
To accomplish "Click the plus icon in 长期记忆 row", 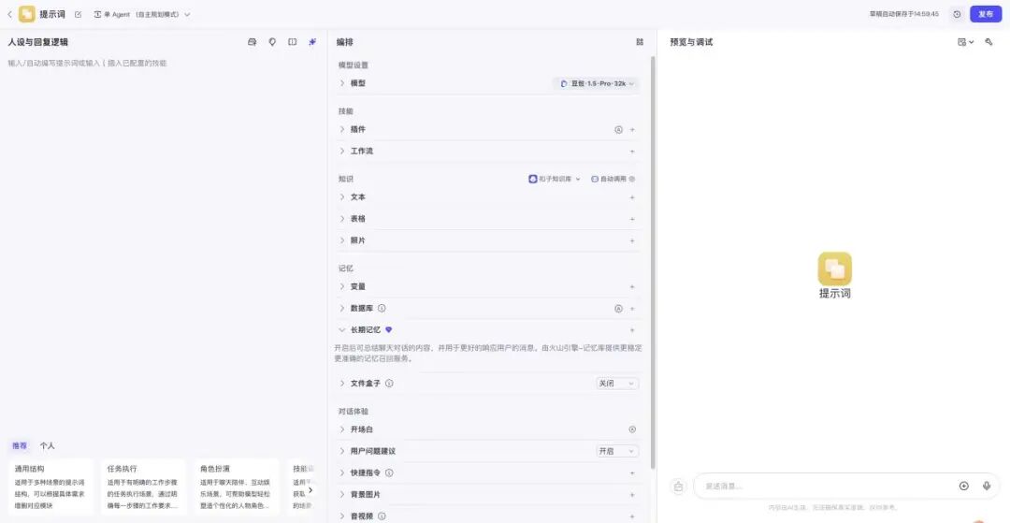I will 632,329.
